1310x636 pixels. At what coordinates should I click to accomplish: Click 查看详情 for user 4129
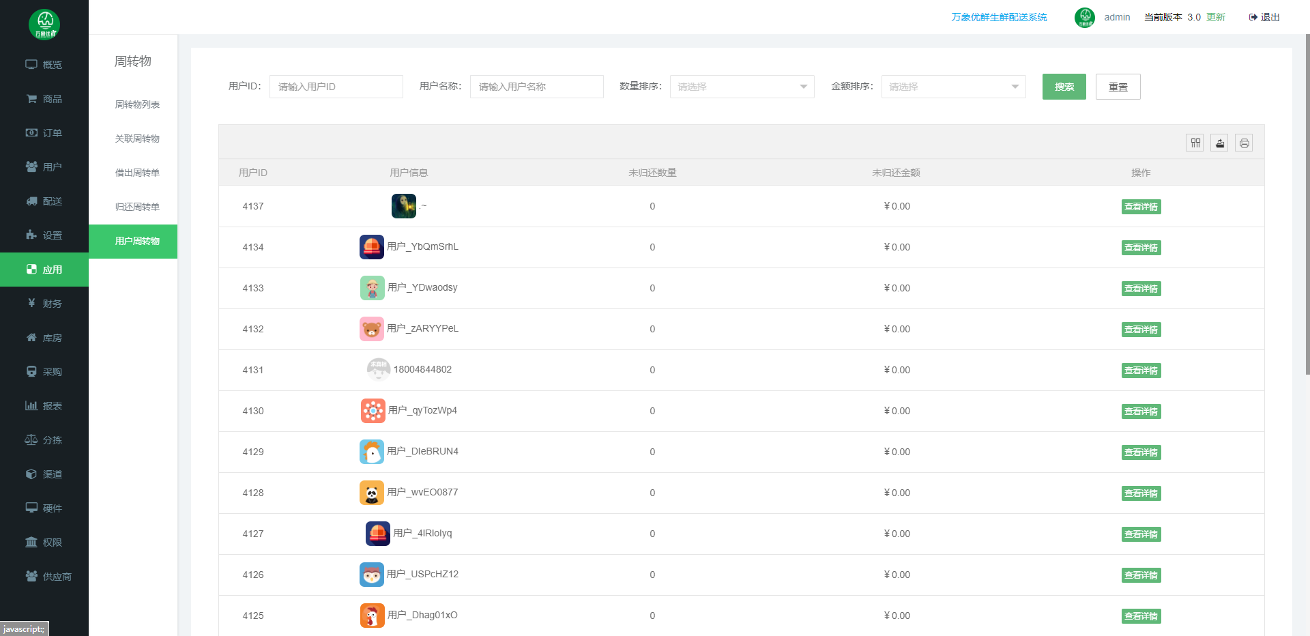click(1141, 452)
